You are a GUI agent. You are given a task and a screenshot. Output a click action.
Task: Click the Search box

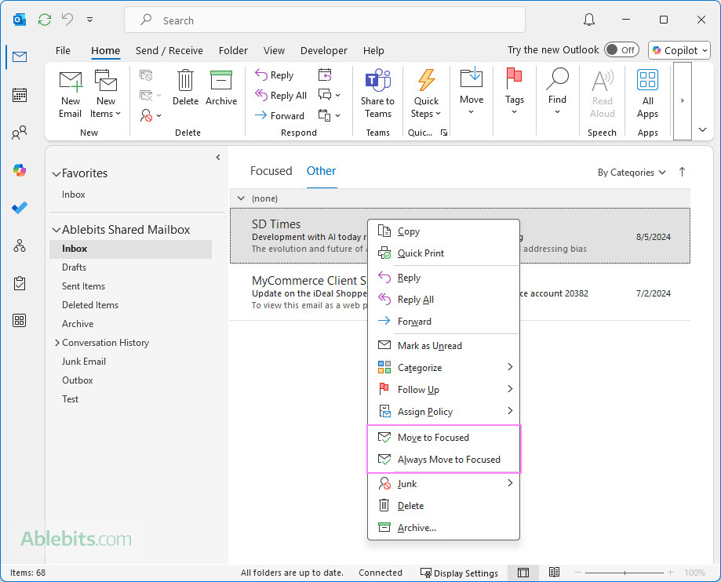click(x=325, y=20)
